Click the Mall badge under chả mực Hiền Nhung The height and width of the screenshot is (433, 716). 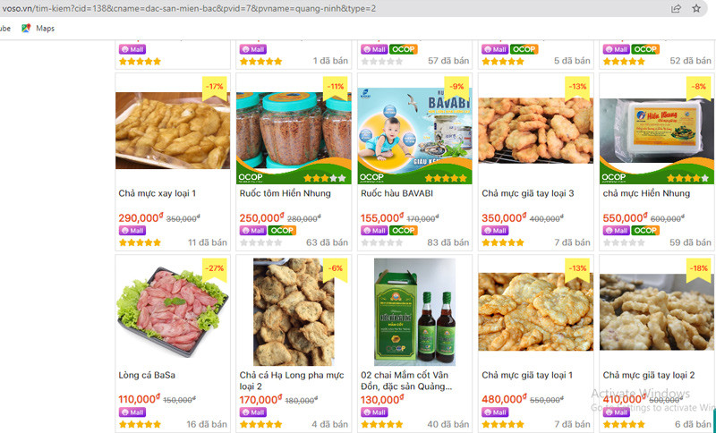coord(617,231)
